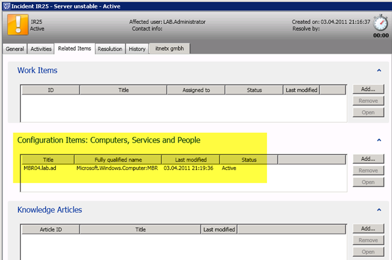392x260 pixels.
Task: Click Add button for Work Items
Action: (368, 89)
